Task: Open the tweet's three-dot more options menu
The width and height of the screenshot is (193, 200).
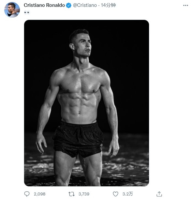Action: (x=186, y=5)
